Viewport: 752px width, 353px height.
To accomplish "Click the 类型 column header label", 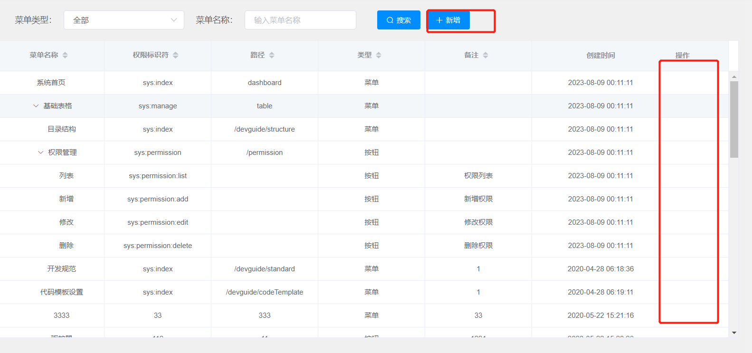I will click(x=364, y=55).
